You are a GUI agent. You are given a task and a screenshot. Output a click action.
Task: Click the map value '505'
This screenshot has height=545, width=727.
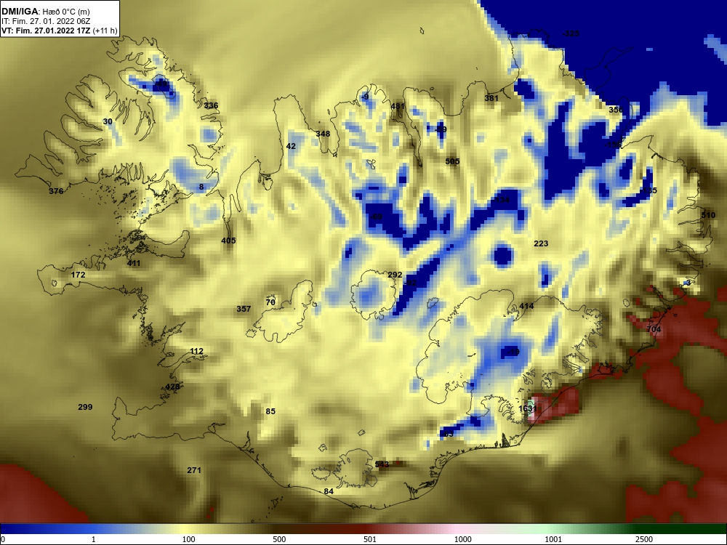tap(452, 161)
